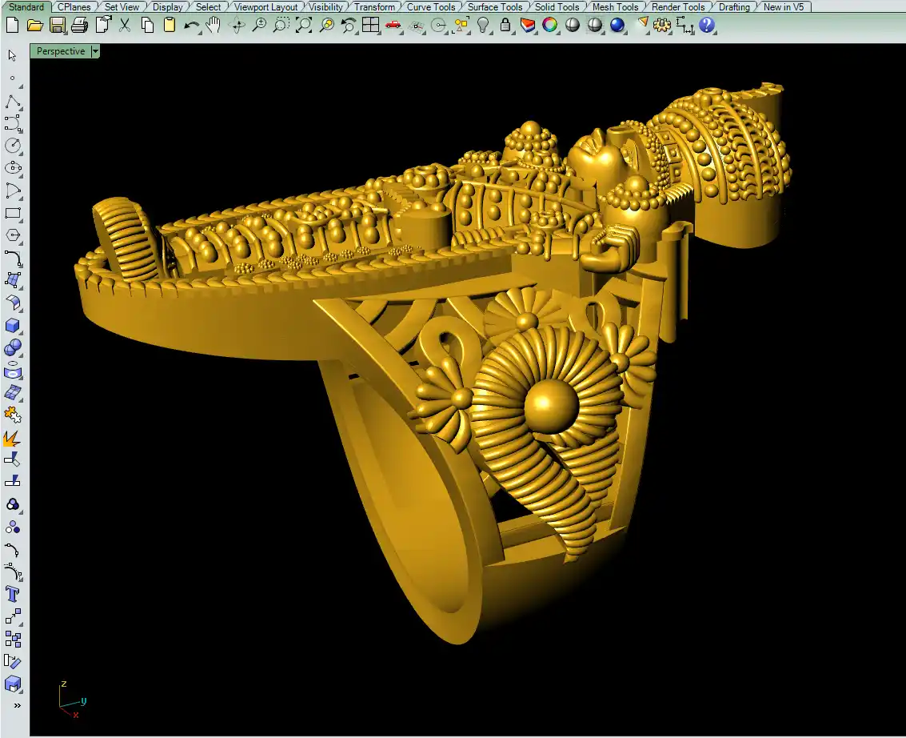Open the Options gear icon
Screen dimensions: 906x738
662,26
